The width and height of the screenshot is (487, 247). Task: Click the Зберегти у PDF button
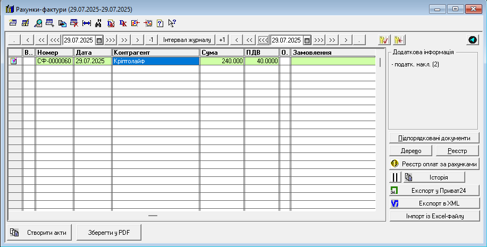(x=109, y=232)
